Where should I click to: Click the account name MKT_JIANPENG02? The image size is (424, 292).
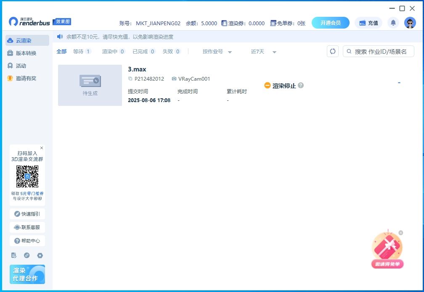pos(158,23)
